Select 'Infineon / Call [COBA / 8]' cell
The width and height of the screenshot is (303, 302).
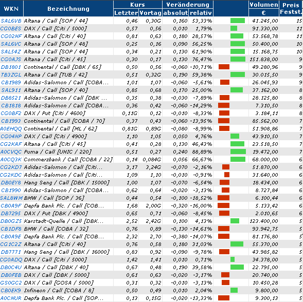(x=68, y=291)
